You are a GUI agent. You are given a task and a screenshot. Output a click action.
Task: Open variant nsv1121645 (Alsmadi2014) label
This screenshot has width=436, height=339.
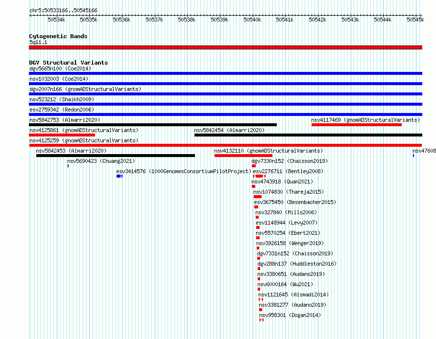tap(293, 294)
